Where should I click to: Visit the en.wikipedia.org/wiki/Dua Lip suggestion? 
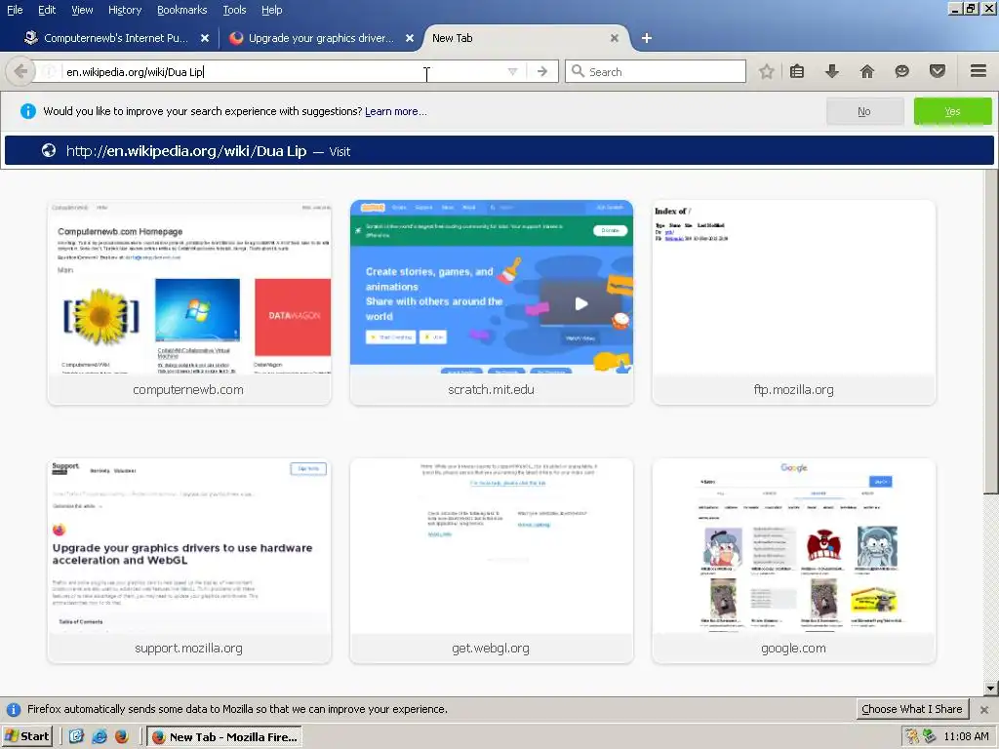(499, 151)
